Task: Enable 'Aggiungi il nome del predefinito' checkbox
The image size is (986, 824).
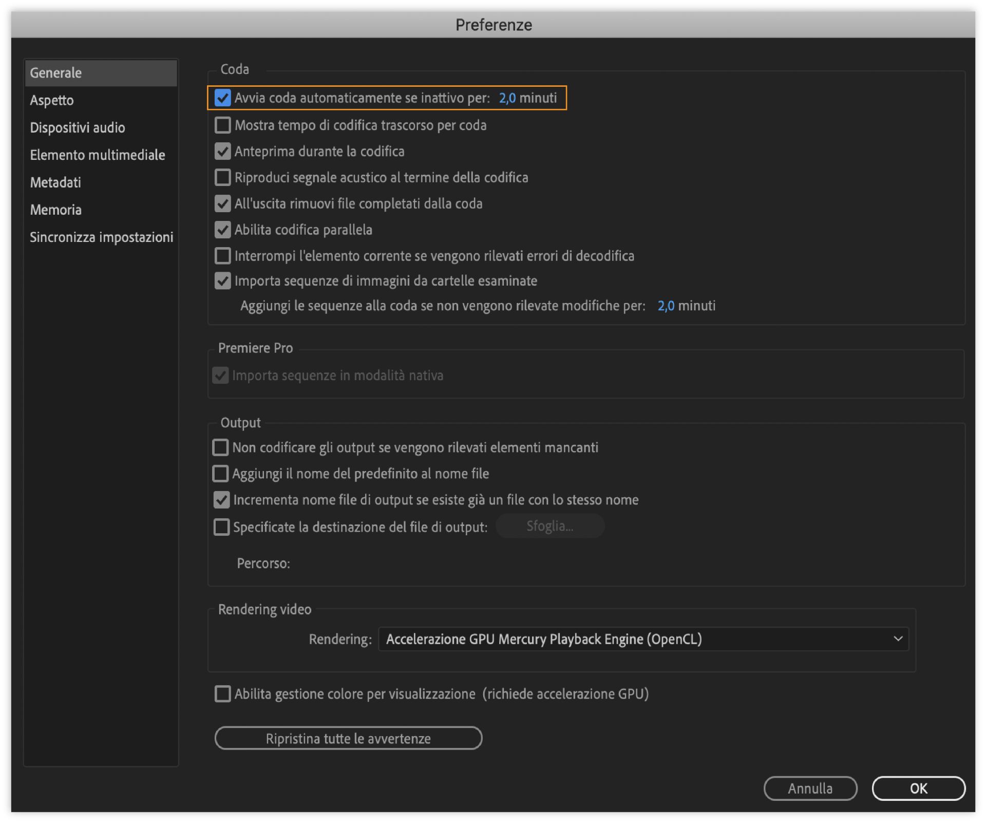Action: pos(220,474)
